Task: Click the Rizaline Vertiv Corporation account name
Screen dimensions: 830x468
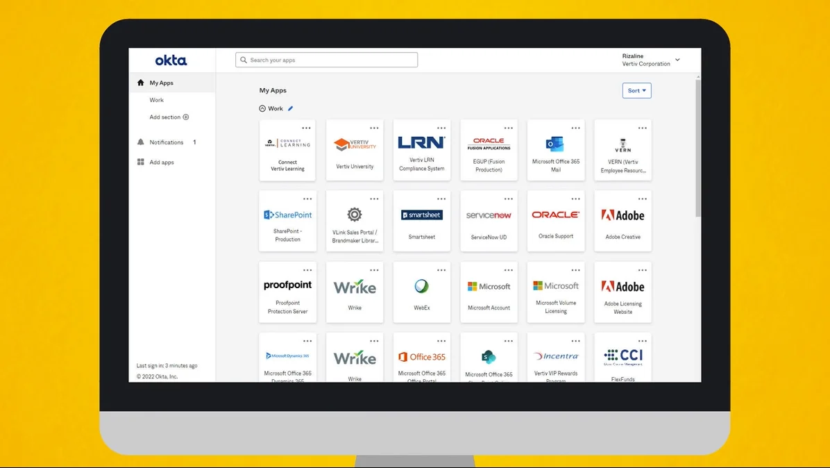Action: click(646, 60)
